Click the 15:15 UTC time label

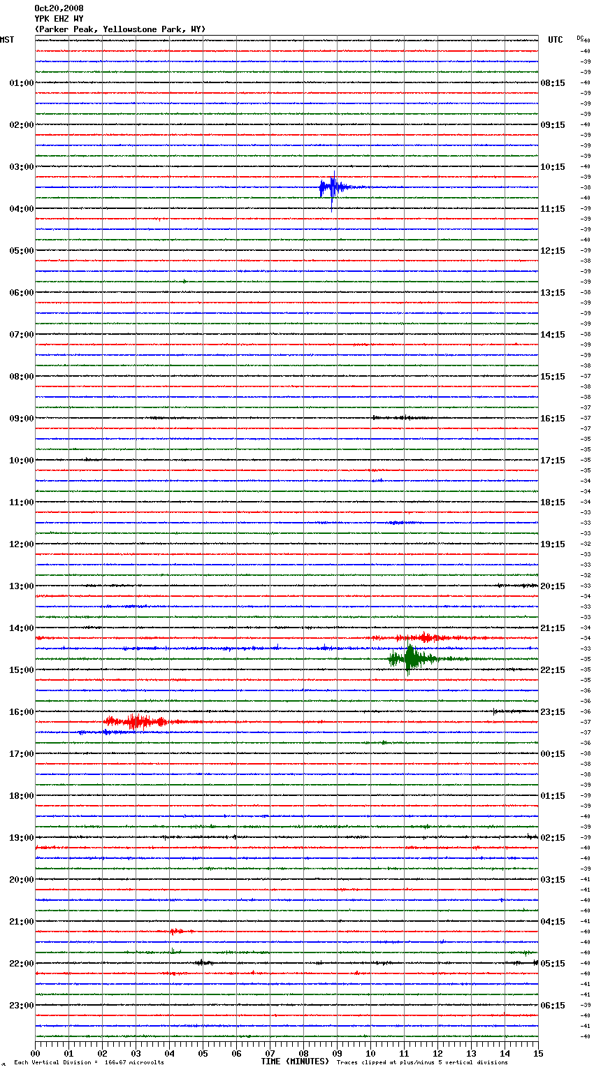pos(553,377)
